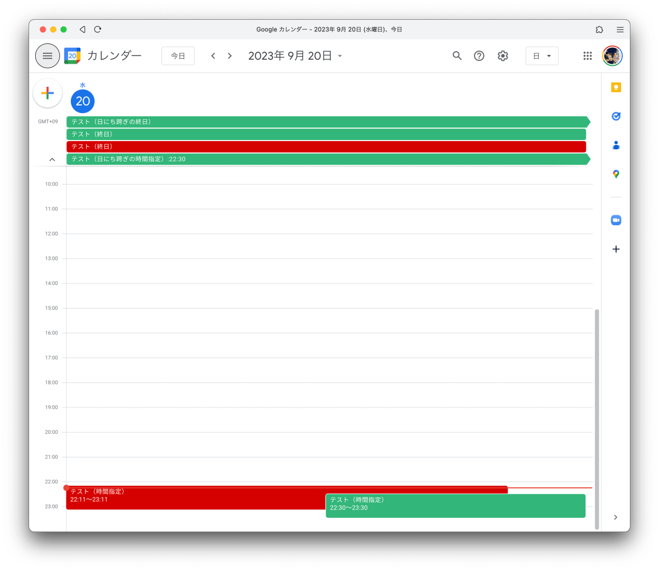Open Google Keep in side panel
The image size is (659, 570).
(616, 87)
